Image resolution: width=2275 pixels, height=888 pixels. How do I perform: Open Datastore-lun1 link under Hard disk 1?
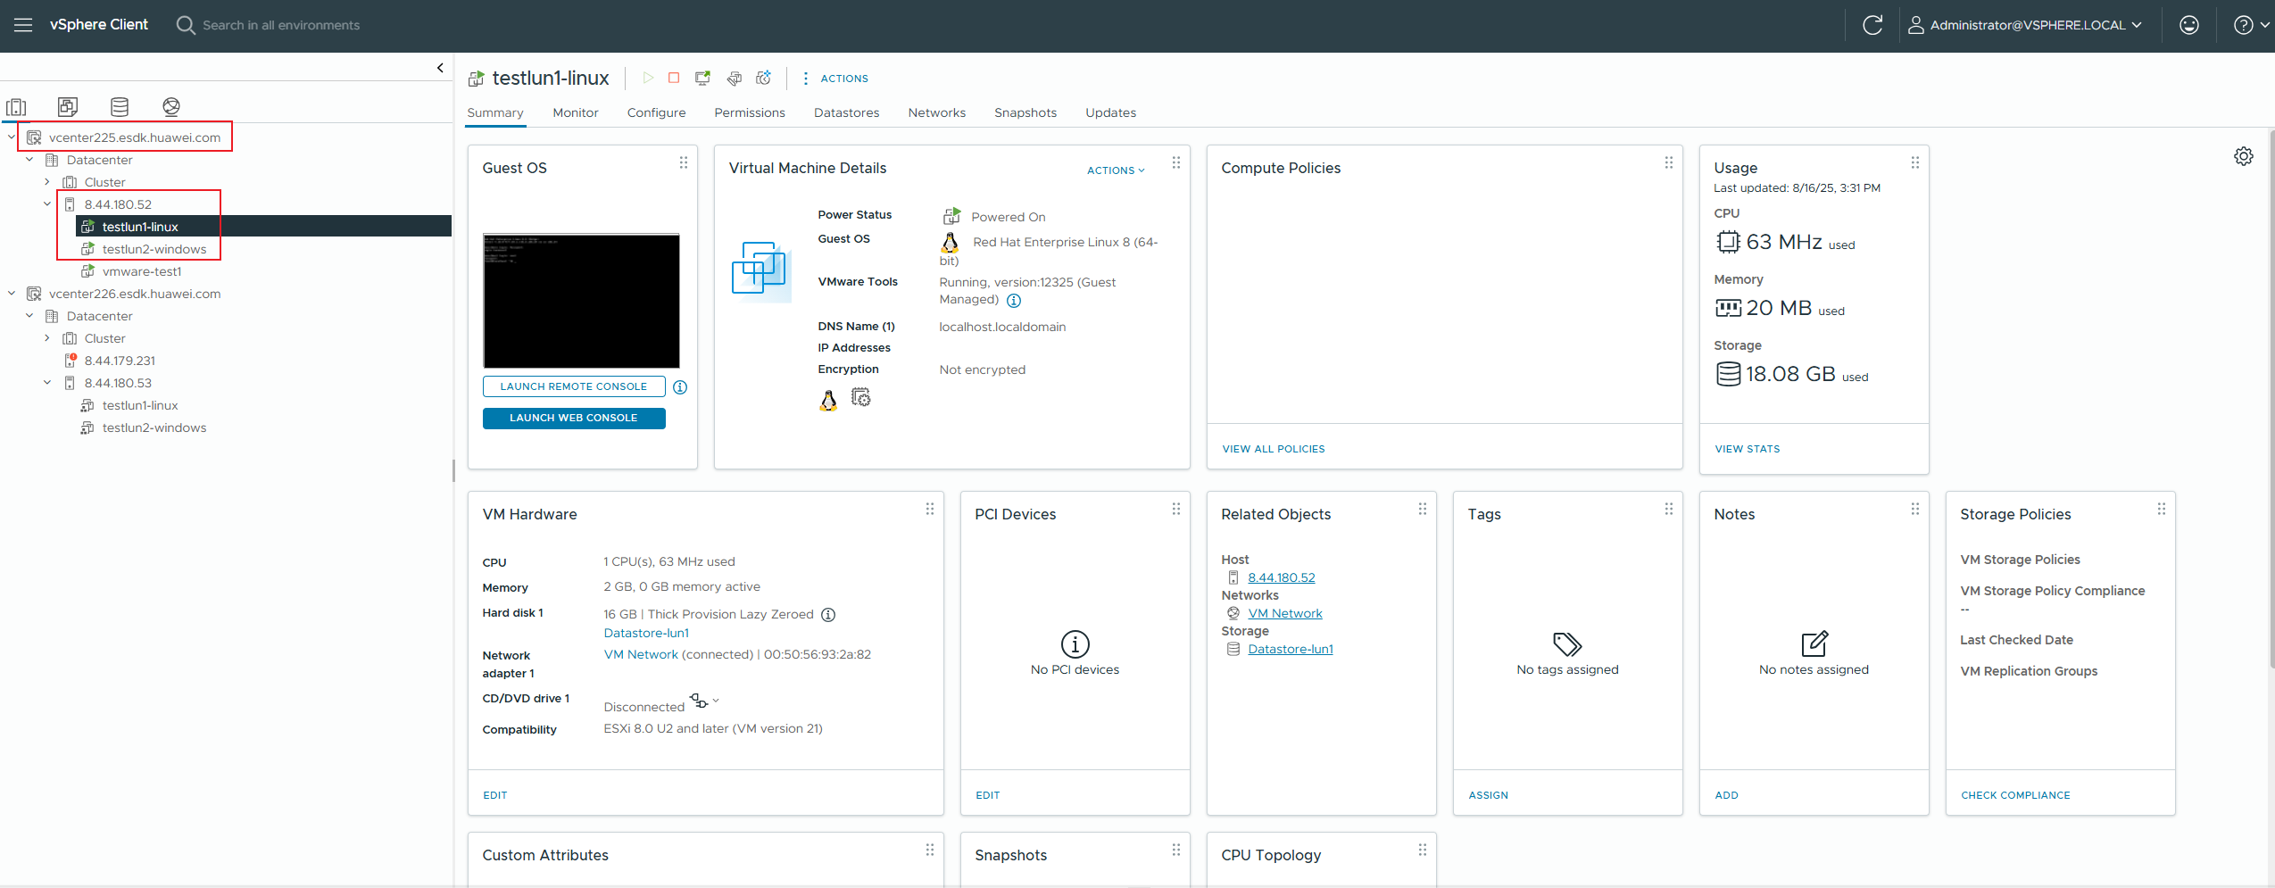click(646, 633)
